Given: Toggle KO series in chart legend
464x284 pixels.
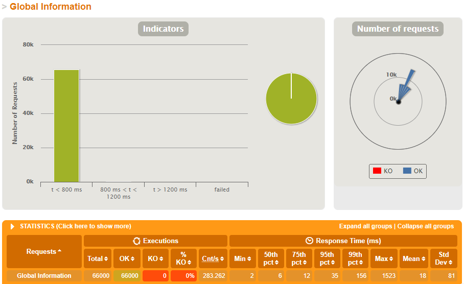Looking at the screenshot, I should [383, 171].
